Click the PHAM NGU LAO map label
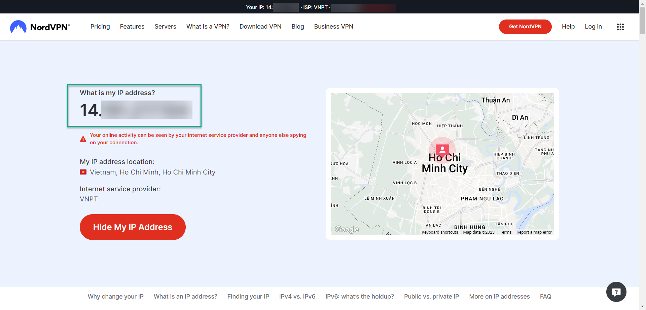 pos(482,199)
